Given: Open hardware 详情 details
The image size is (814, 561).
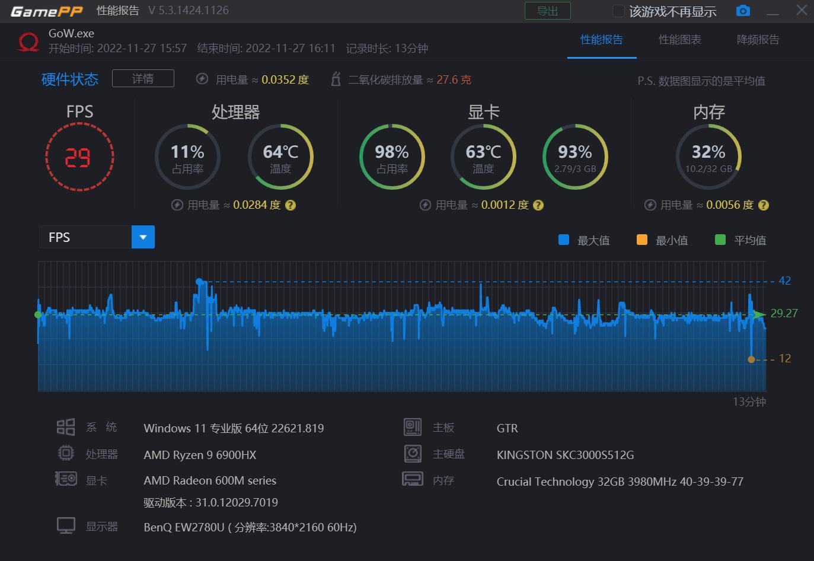Looking at the screenshot, I should pos(142,78).
